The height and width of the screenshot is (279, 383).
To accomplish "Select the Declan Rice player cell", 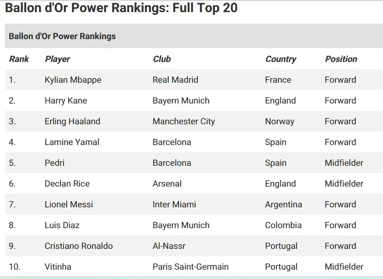I will coord(67,184).
